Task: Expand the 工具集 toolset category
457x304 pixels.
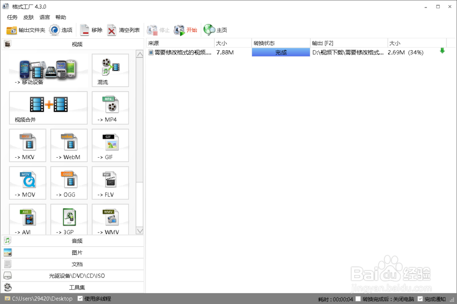Action: coord(73,288)
